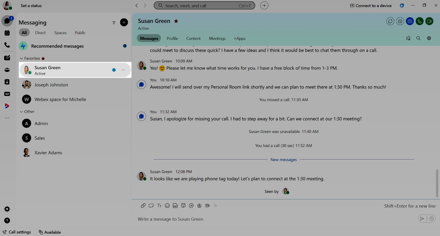Viewport: 440px width, 236px height.
Task: Open the red arrow app icon in the sidebar
Action: [7, 106]
